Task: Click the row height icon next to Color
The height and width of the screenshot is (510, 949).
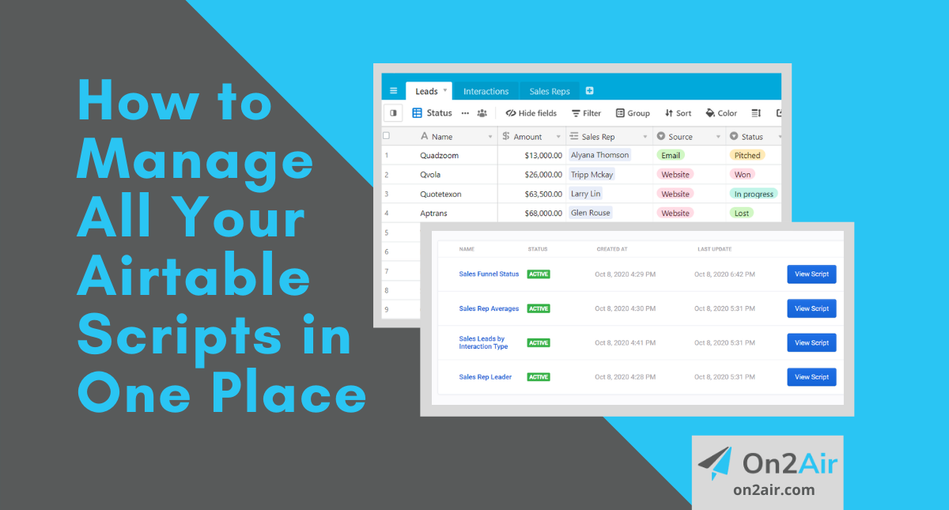Action: click(x=755, y=113)
